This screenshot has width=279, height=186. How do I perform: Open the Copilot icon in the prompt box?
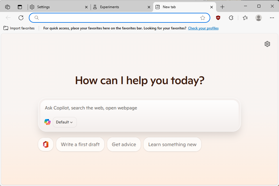47,122
